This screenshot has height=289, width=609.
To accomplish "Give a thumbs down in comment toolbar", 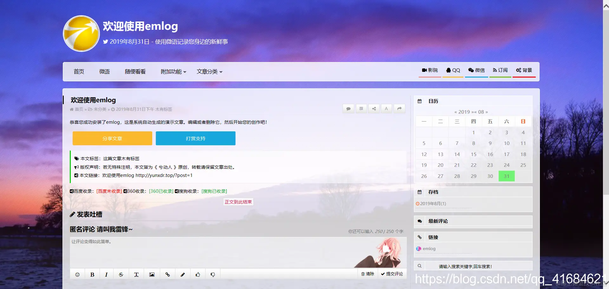I will (213, 274).
